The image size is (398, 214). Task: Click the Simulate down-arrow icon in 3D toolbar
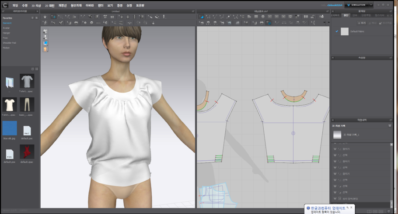(45, 17)
